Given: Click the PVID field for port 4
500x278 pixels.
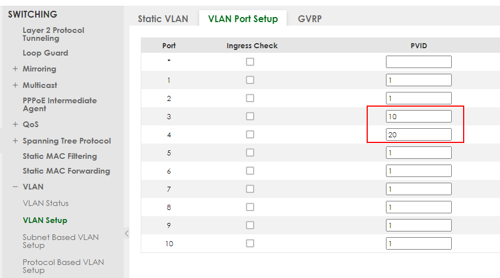Looking at the screenshot, I should click(x=418, y=134).
